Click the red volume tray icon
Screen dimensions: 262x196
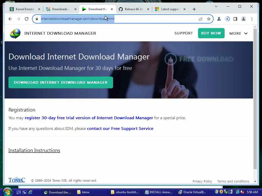coord(242,192)
